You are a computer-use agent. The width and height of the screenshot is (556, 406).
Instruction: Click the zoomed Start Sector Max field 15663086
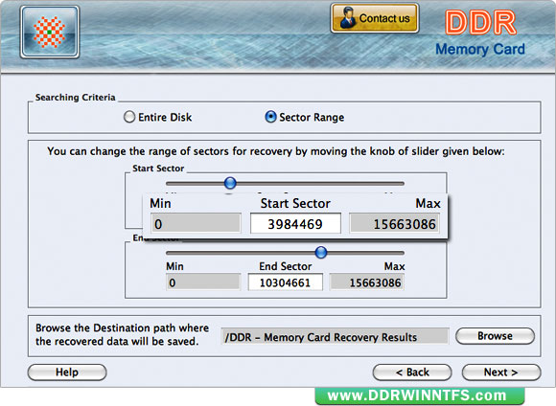click(x=394, y=224)
